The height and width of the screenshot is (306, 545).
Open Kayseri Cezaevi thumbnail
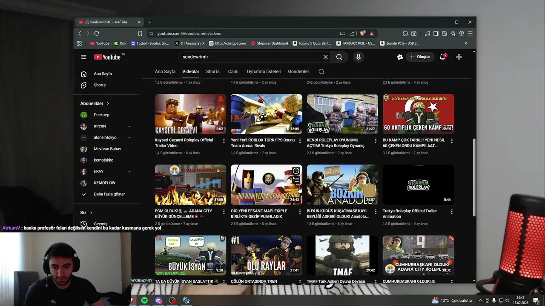click(190, 114)
